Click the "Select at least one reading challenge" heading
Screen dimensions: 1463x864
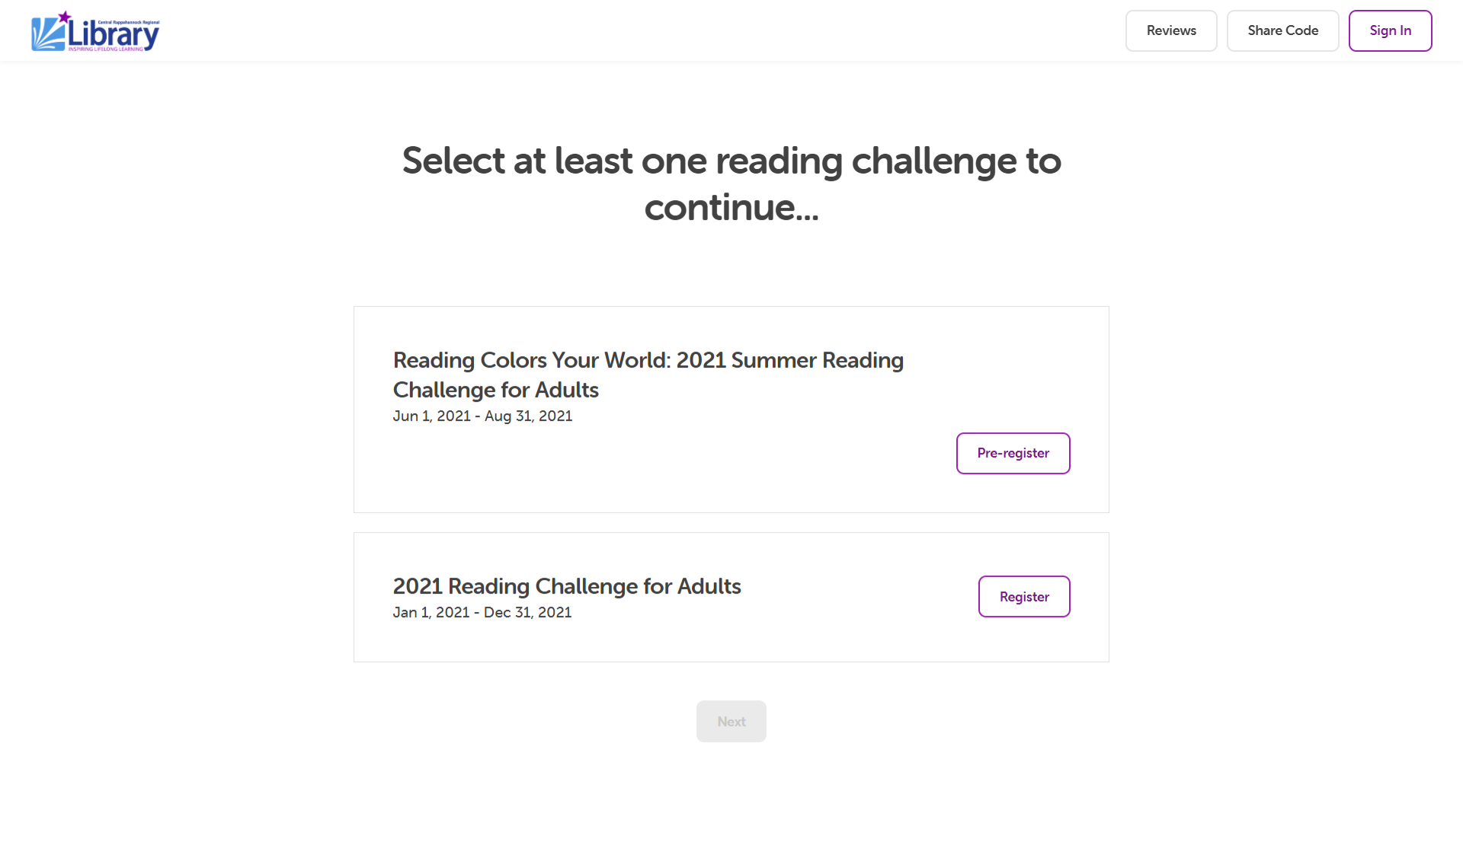731,183
